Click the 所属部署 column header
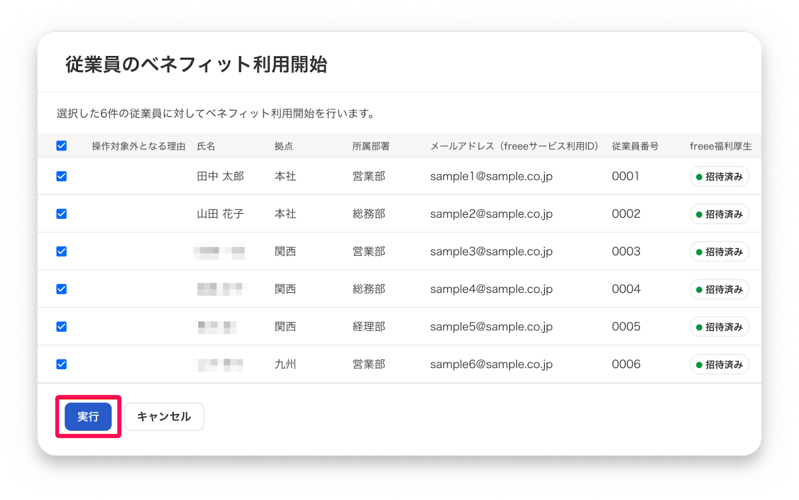The height and width of the screenshot is (500, 799). 371,146
